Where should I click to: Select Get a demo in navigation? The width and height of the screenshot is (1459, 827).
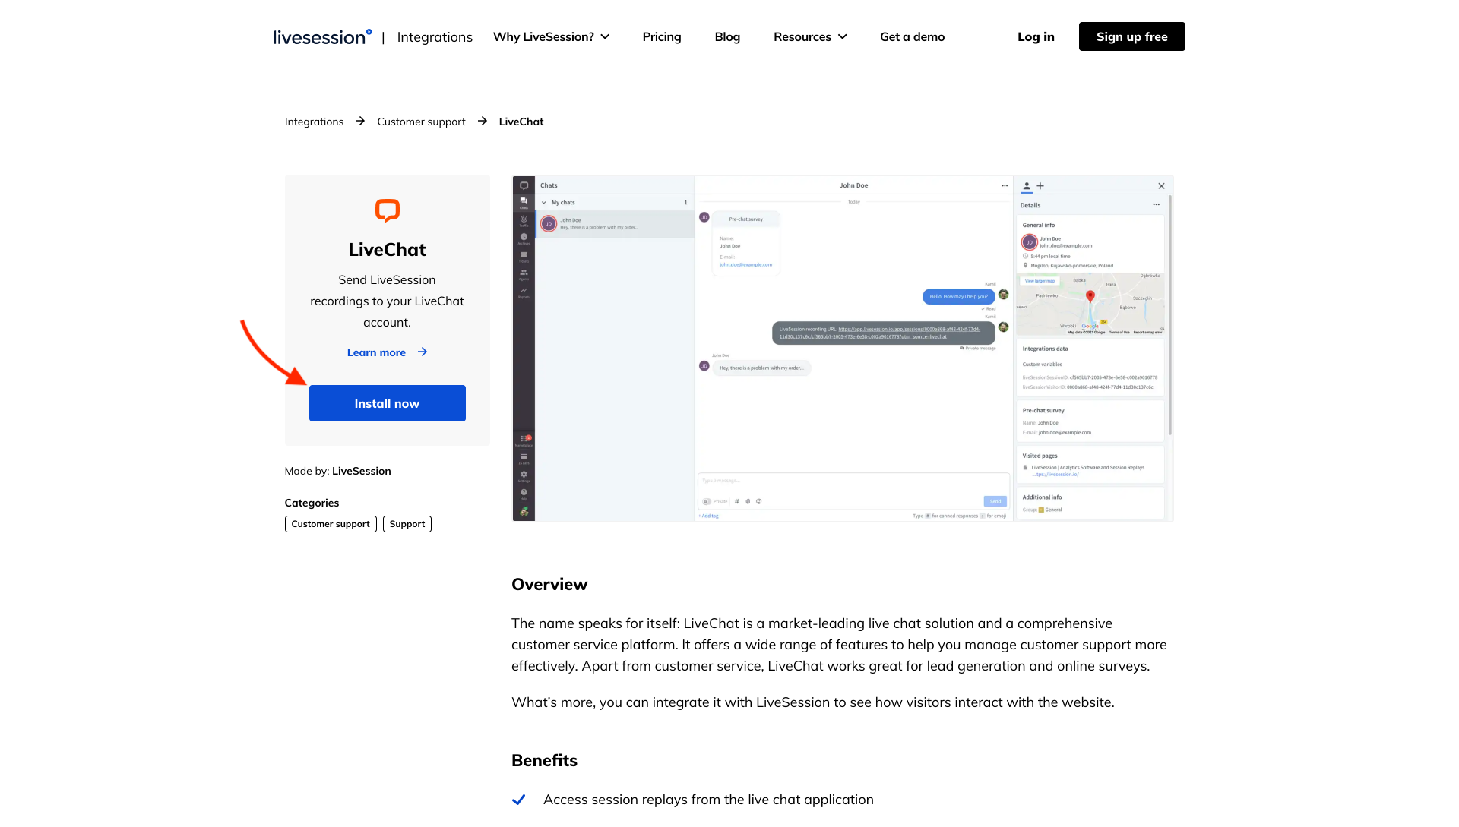click(912, 36)
